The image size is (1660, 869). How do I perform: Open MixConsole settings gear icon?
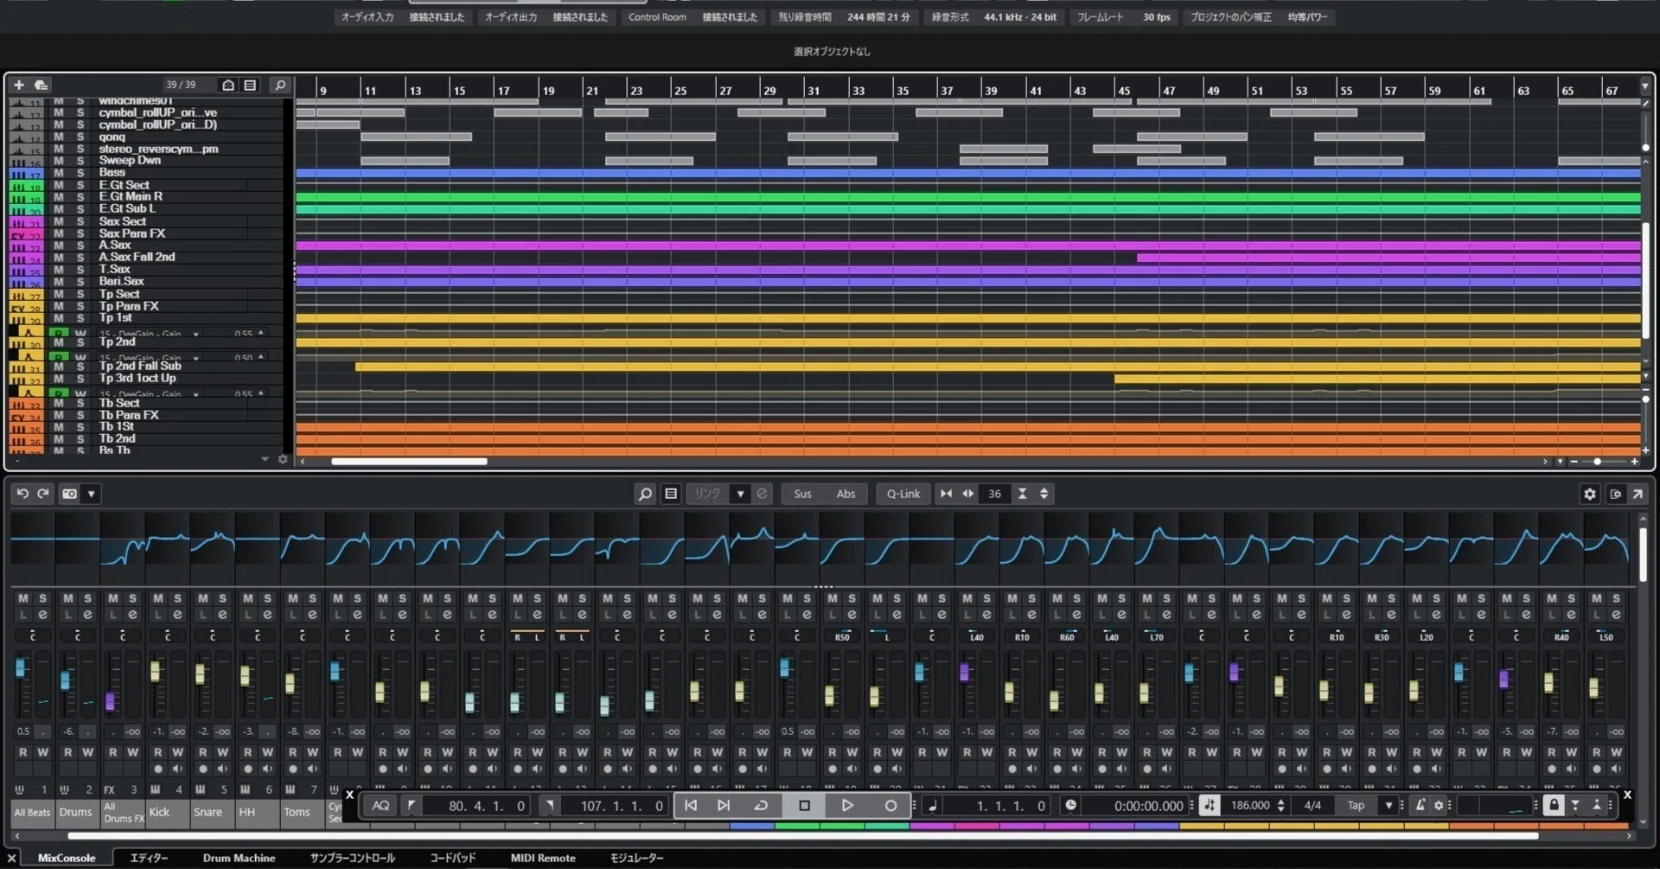[x=1589, y=494]
